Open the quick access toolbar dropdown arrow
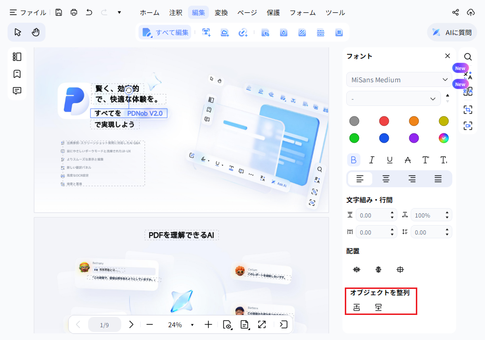 click(119, 12)
